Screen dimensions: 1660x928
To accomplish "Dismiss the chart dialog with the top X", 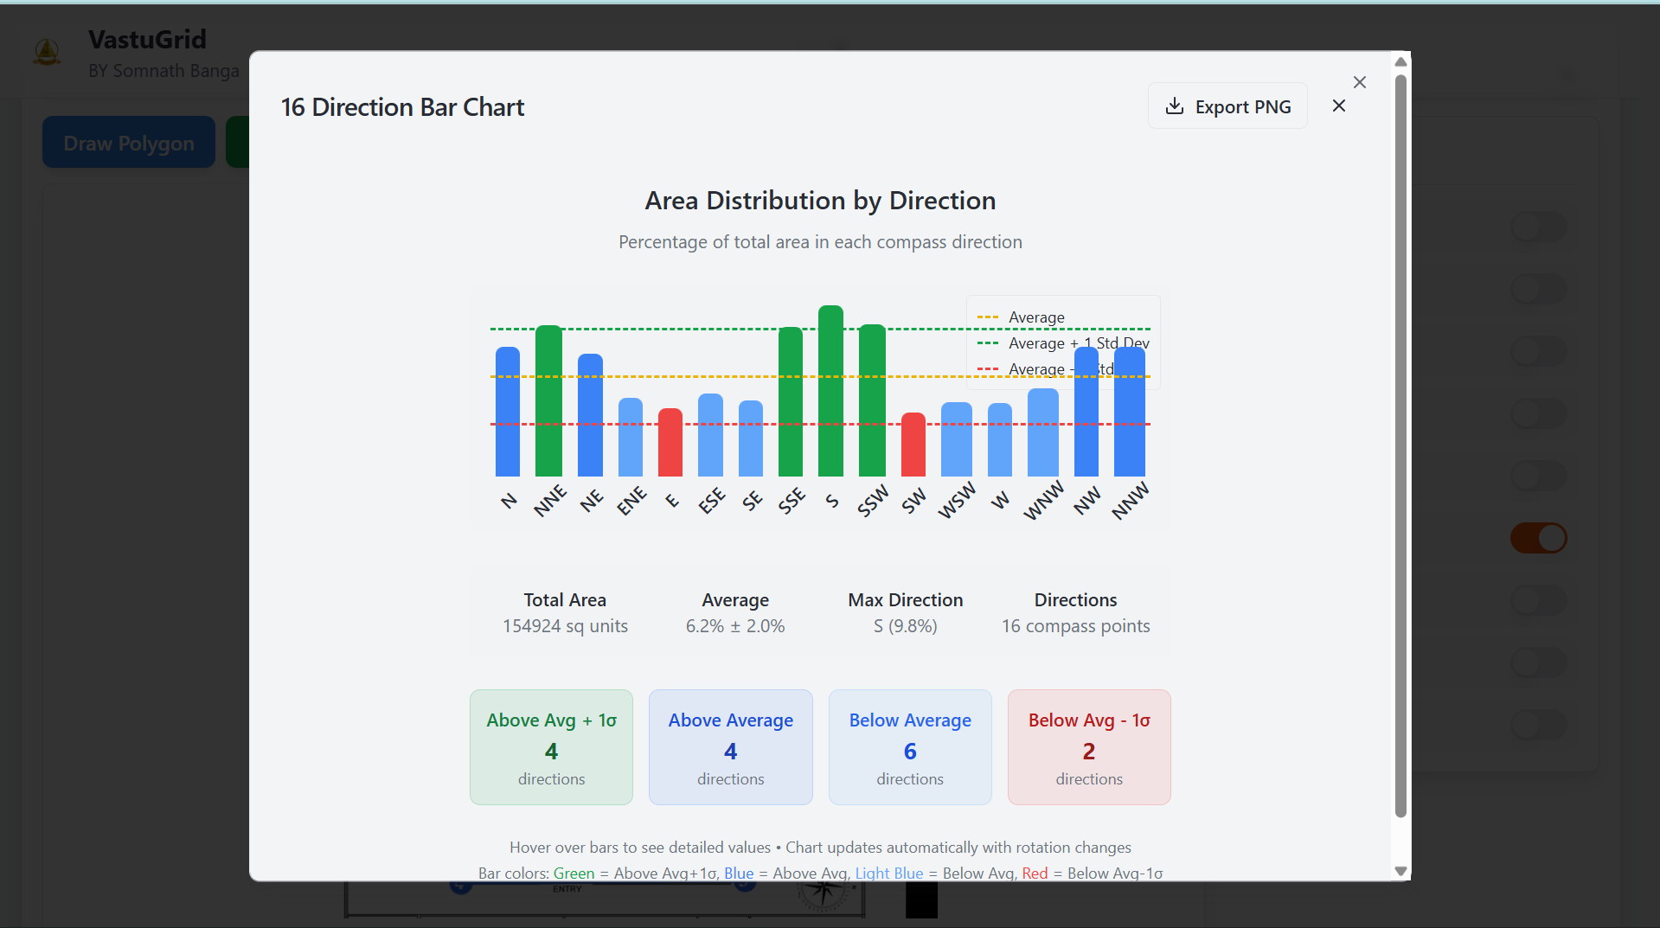I will coord(1359,82).
